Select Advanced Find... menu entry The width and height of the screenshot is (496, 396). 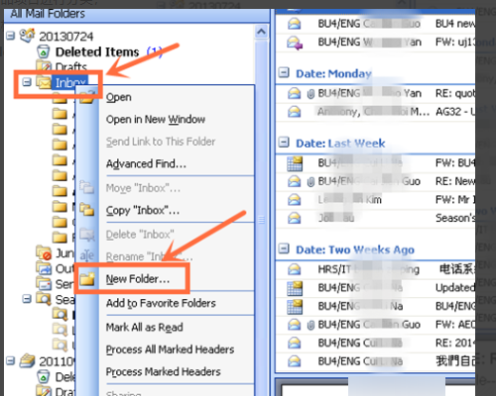point(146,163)
